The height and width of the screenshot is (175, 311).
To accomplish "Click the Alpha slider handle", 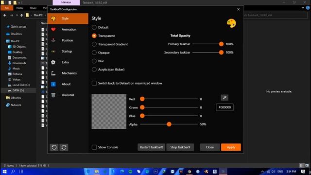I will tap(169, 124).
